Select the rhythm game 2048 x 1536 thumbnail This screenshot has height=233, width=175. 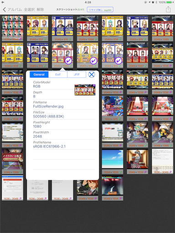(x=113, y=188)
